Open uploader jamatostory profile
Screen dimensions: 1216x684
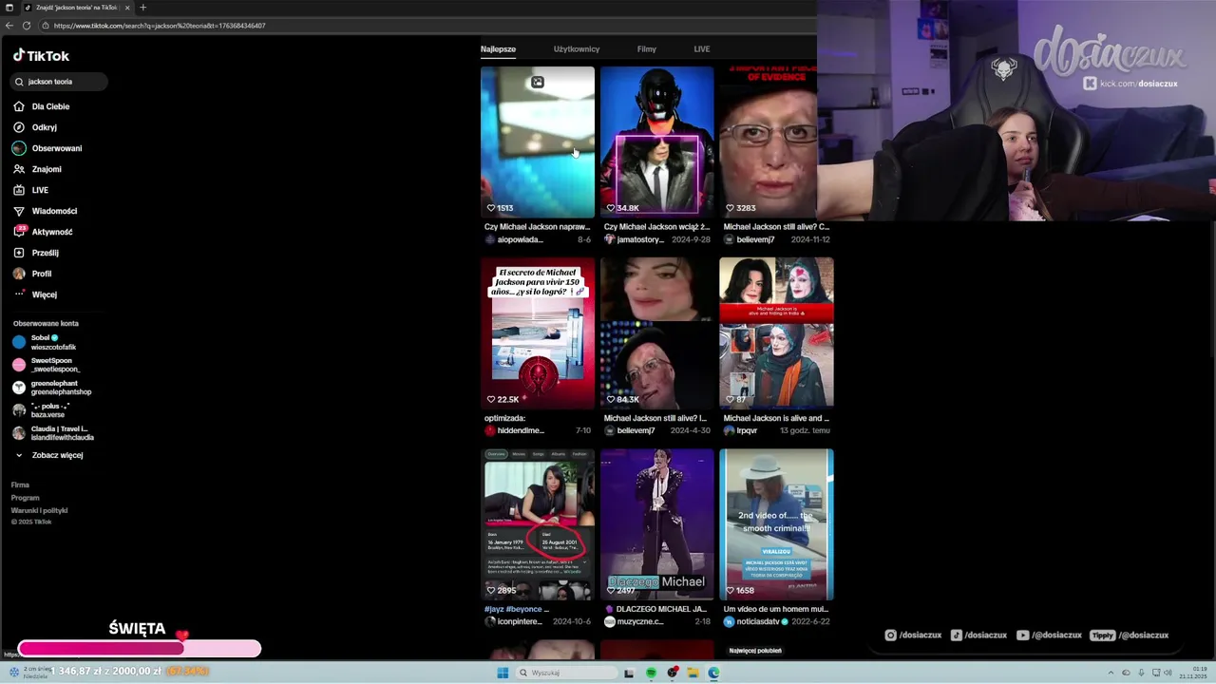[x=634, y=239]
